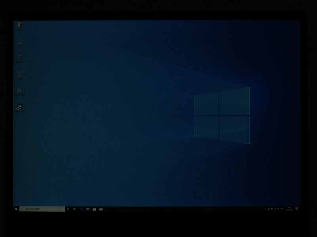The width and height of the screenshot is (317, 237).
Task: Open the taskbar clock and date
Action: click(x=289, y=209)
